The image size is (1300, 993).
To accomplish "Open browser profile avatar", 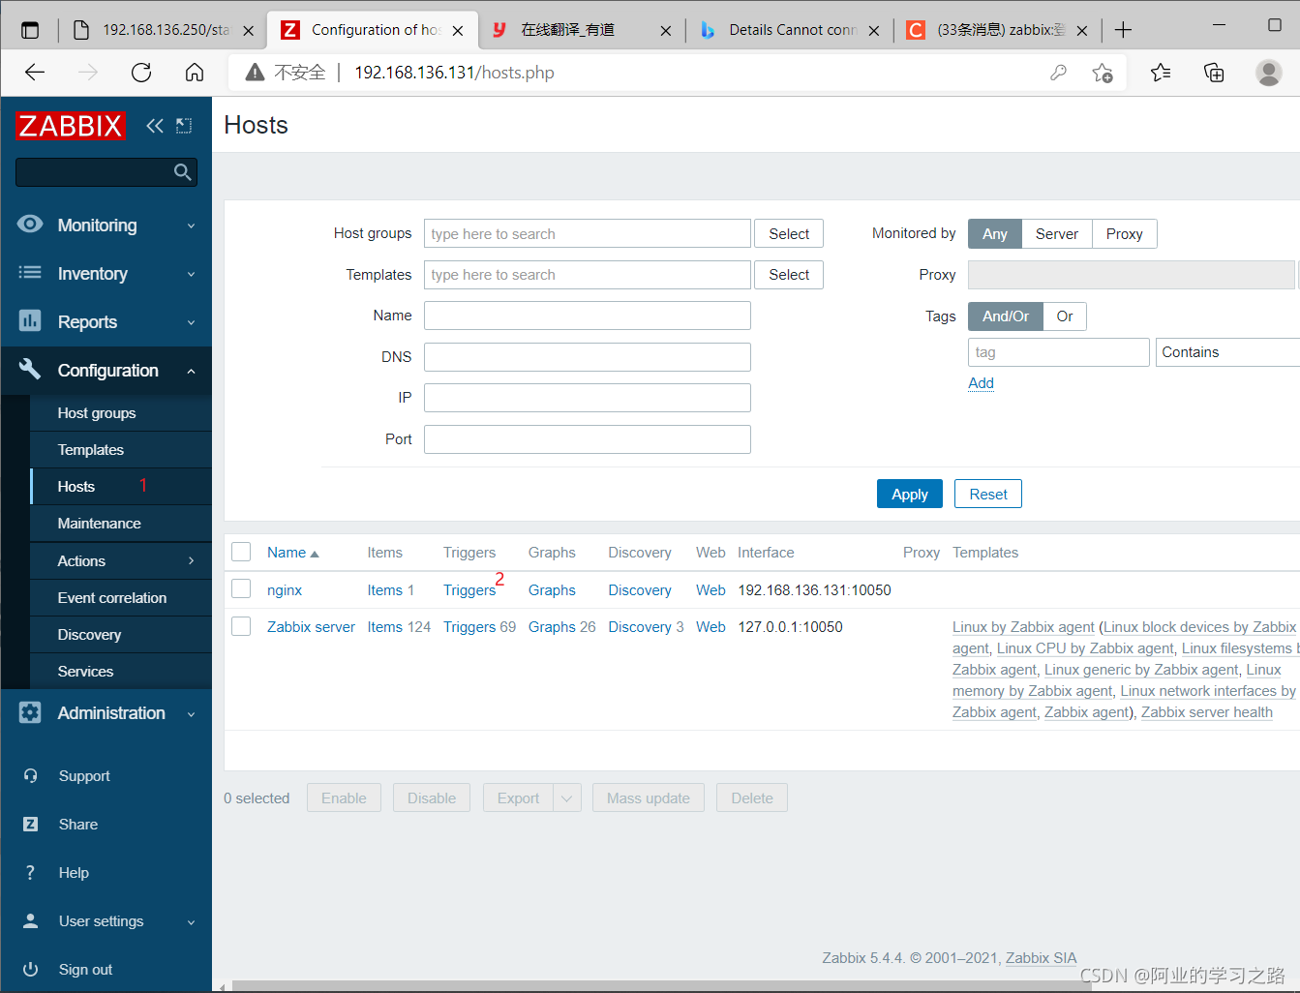I will point(1268,73).
